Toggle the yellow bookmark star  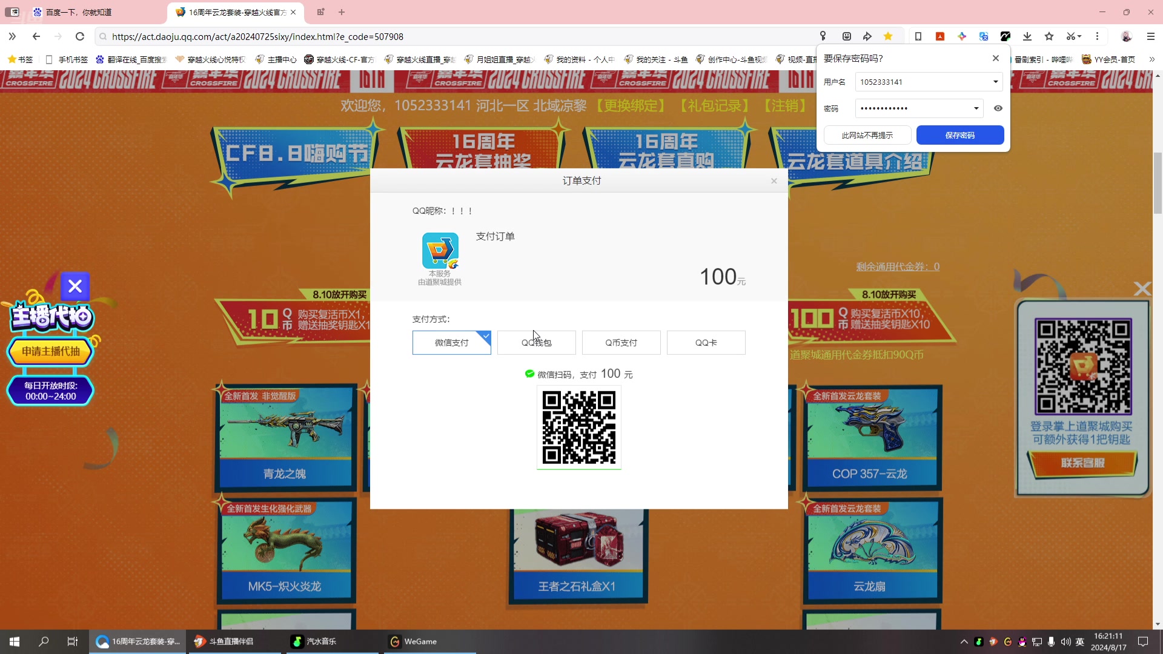888,36
